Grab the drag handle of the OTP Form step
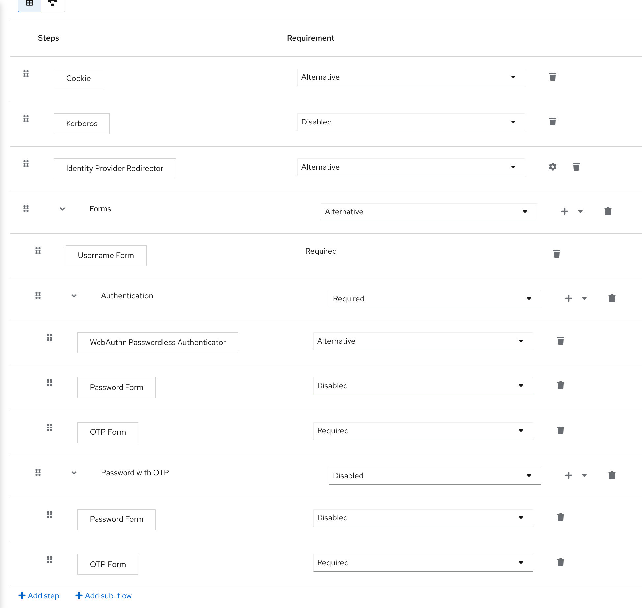The height and width of the screenshot is (608, 642). click(x=50, y=428)
